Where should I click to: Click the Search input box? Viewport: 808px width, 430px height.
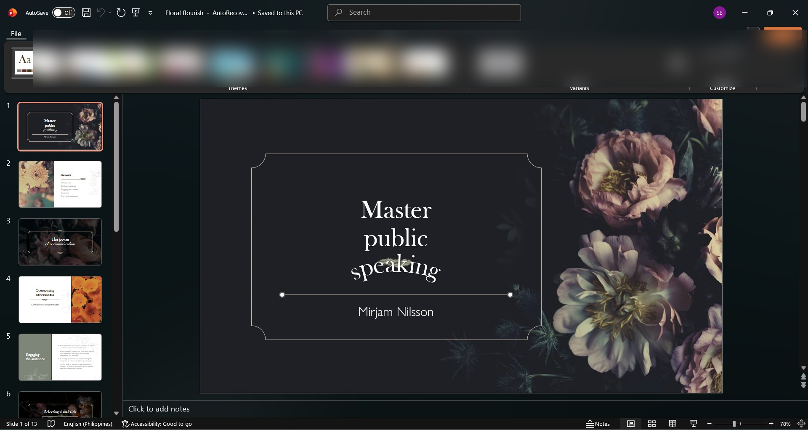tap(424, 13)
